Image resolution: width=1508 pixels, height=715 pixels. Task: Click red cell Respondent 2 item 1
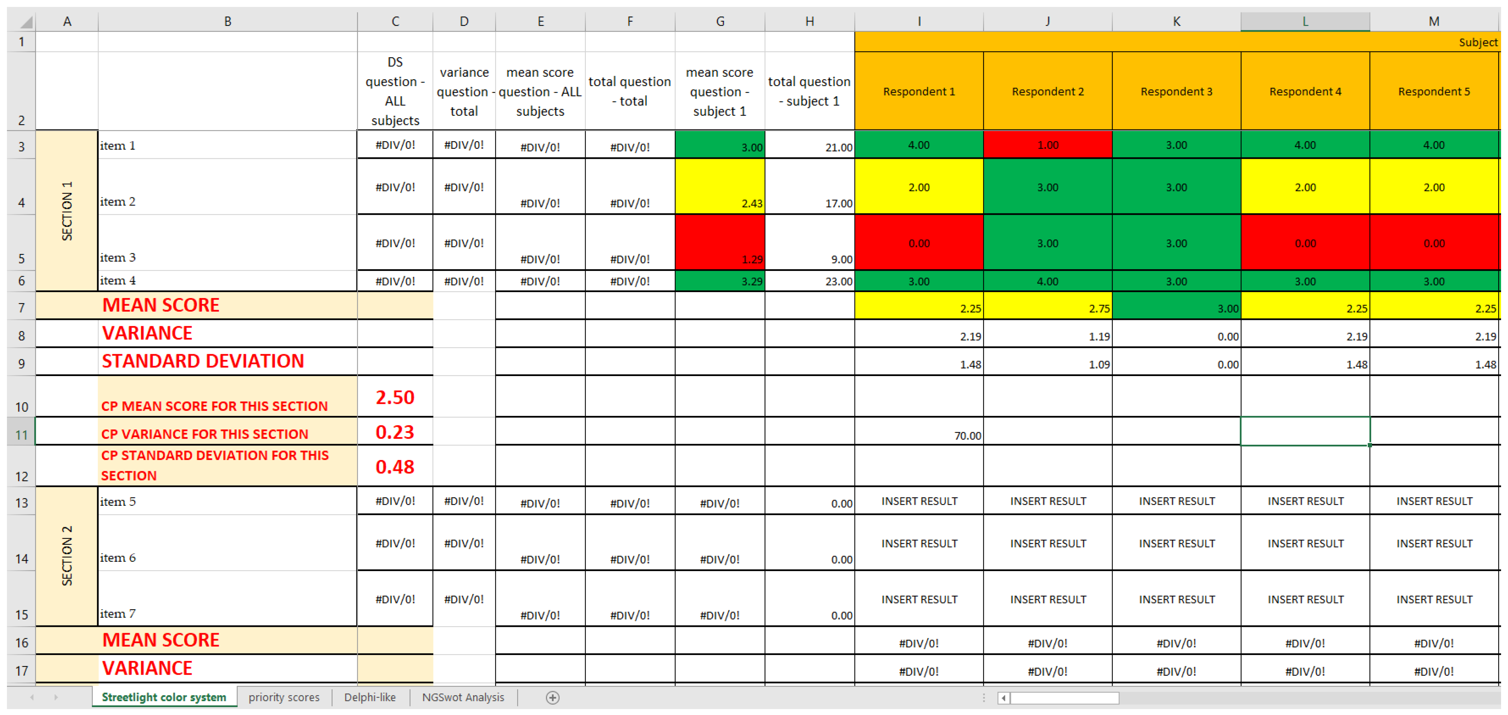pos(1047,145)
